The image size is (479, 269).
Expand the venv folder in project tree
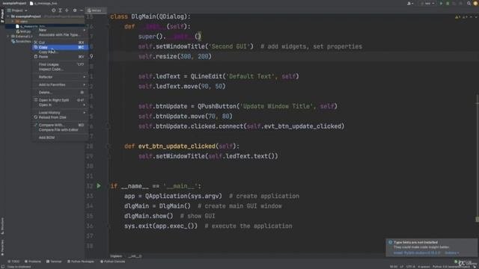point(13,22)
